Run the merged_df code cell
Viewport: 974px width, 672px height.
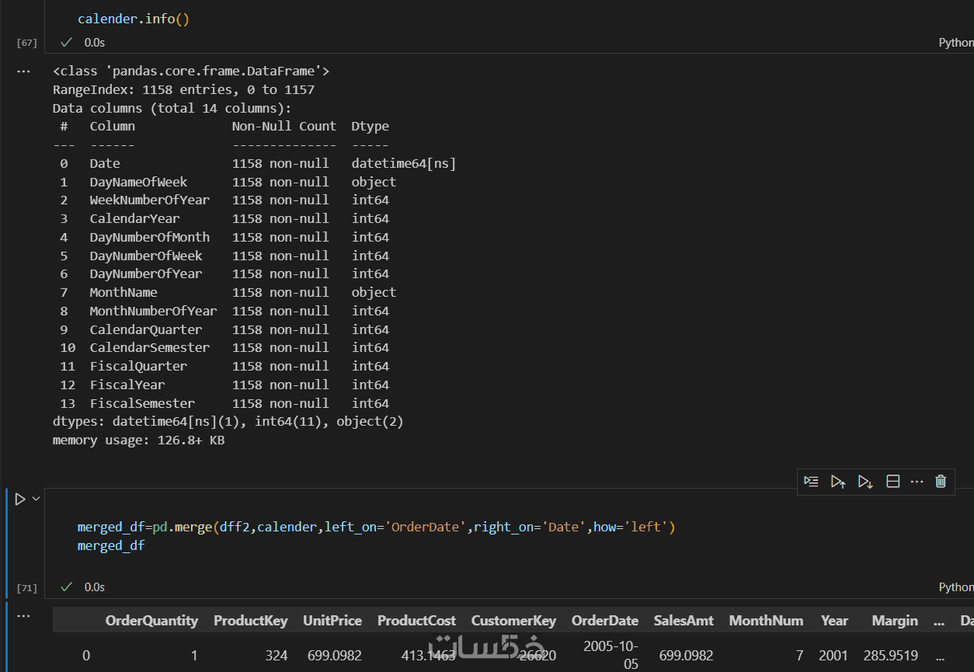(20, 499)
